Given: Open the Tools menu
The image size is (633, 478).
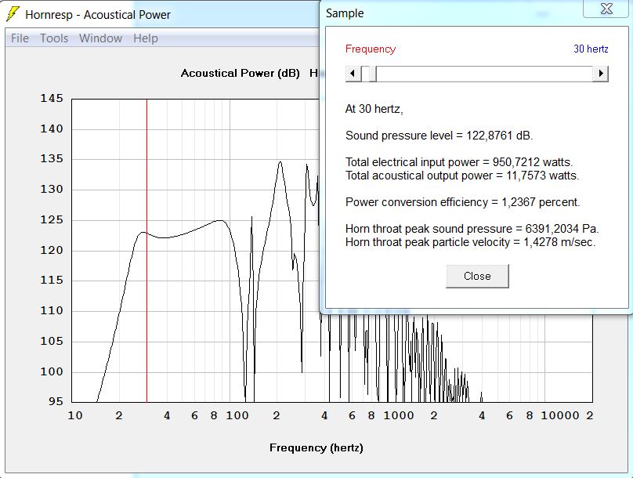Looking at the screenshot, I should point(54,38).
